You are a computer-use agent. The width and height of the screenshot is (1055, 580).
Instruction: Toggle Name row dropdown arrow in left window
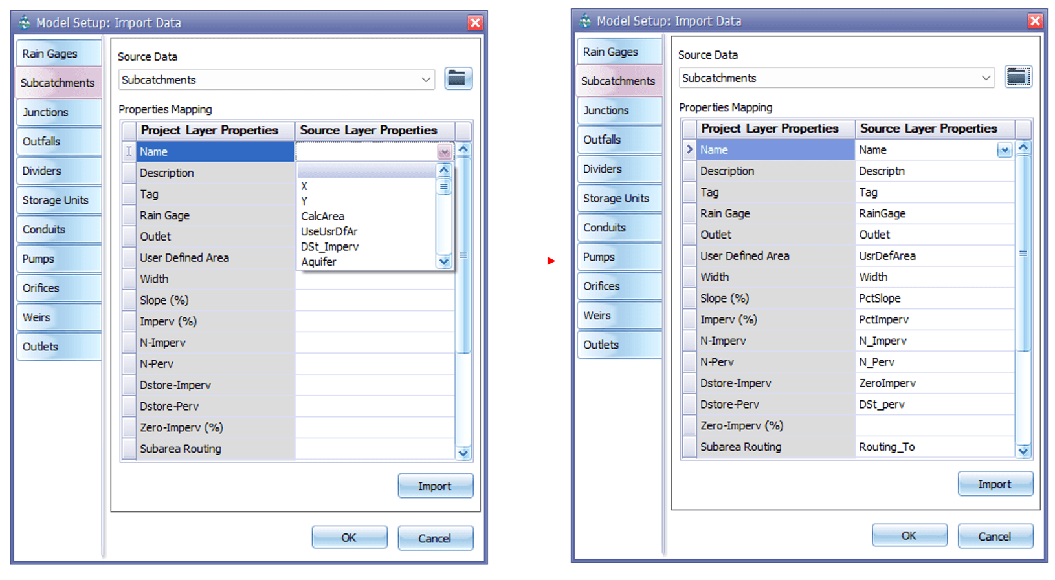point(445,152)
